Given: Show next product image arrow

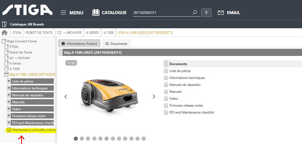Looking at the screenshot, I should pyautogui.click(x=154, y=96).
